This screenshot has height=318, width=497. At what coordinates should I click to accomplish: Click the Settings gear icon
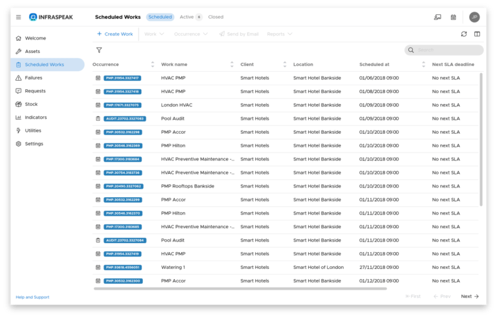[x=18, y=143]
